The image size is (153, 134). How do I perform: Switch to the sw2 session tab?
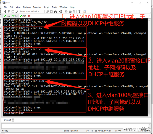click(7, 16)
